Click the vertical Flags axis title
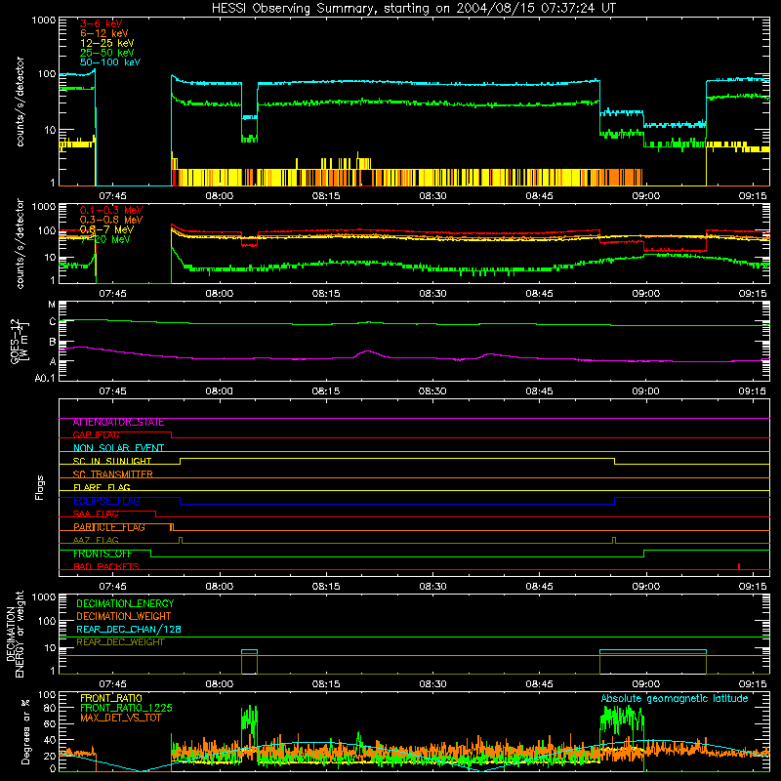The width and height of the screenshot is (781, 781). [x=40, y=487]
